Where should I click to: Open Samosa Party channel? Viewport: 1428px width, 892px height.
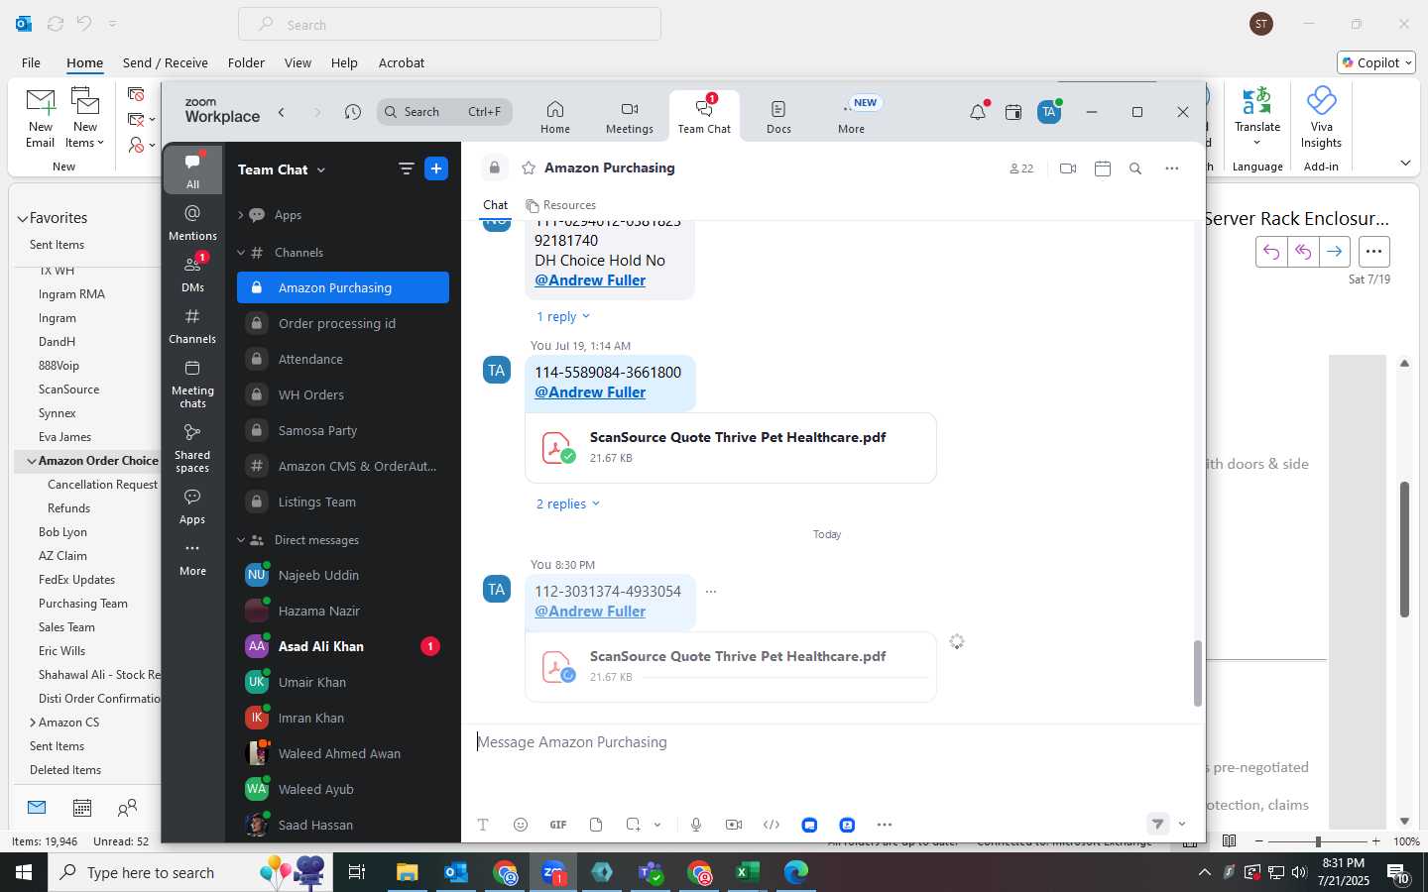(x=343, y=430)
